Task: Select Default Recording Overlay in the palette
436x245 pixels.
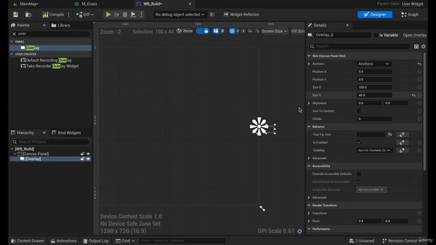Action: pyautogui.click(x=48, y=61)
